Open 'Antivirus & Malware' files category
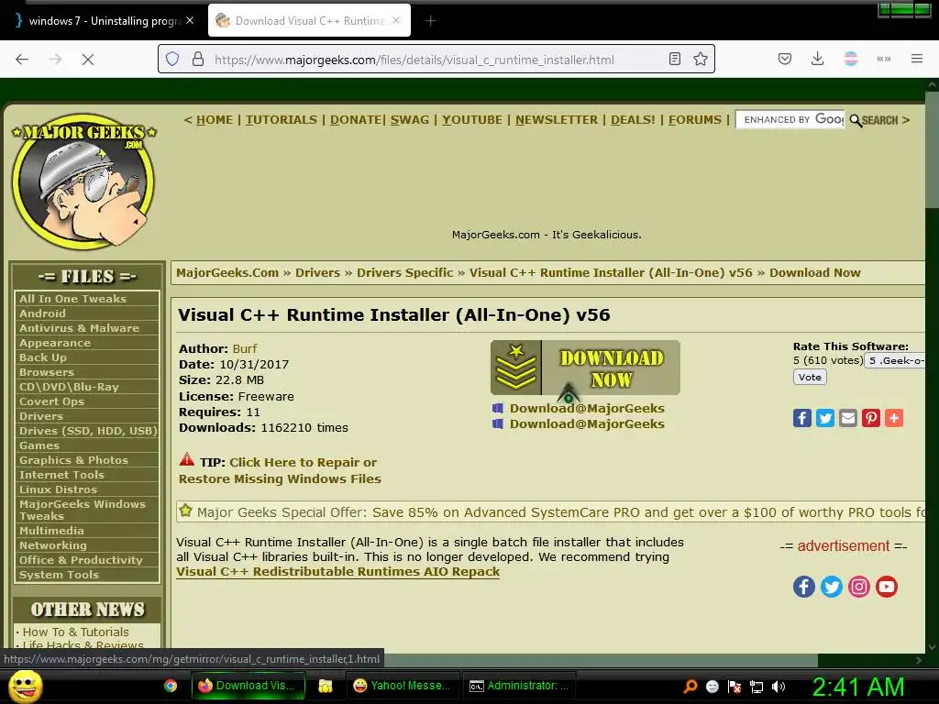The width and height of the screenshot is (939, 704). [x=79, y=328]
